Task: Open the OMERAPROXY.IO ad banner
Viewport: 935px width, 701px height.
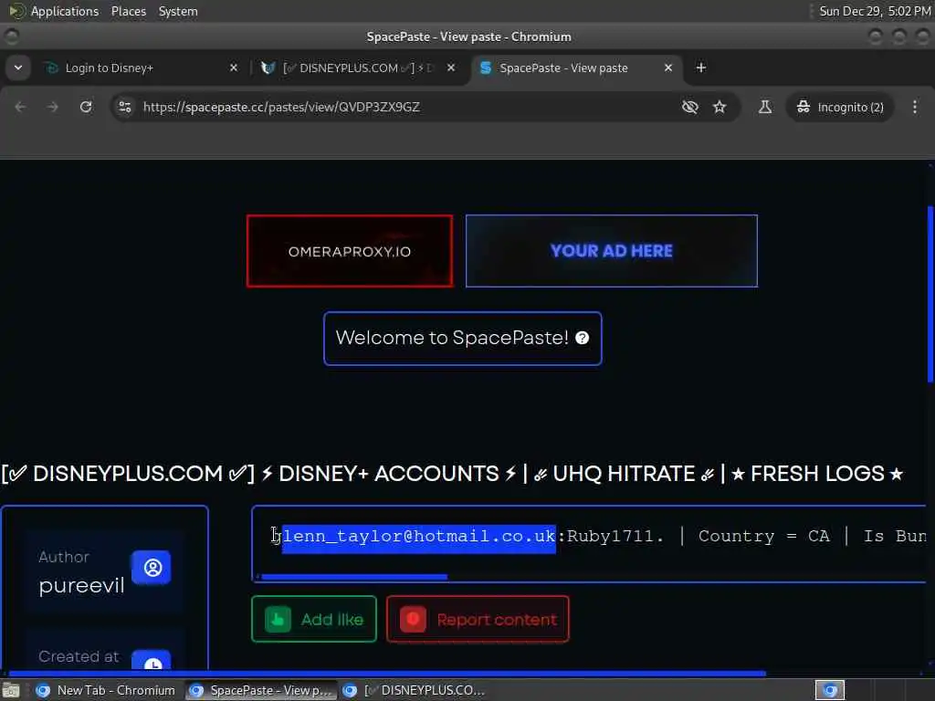Action: click(350, 251)
